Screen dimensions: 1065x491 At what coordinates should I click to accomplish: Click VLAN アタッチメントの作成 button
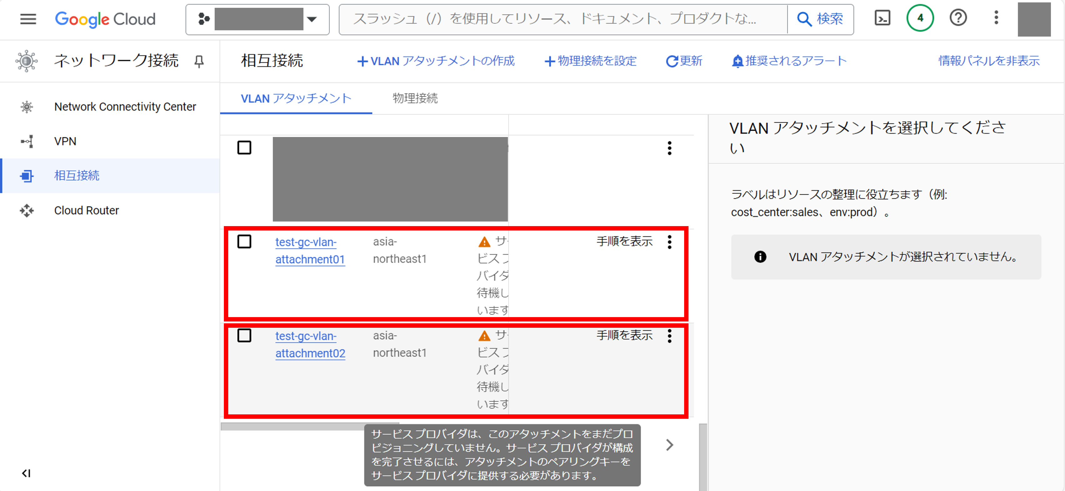[436, 61]
